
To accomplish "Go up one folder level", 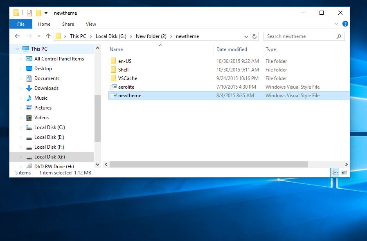I will click(x=48, y=36).
